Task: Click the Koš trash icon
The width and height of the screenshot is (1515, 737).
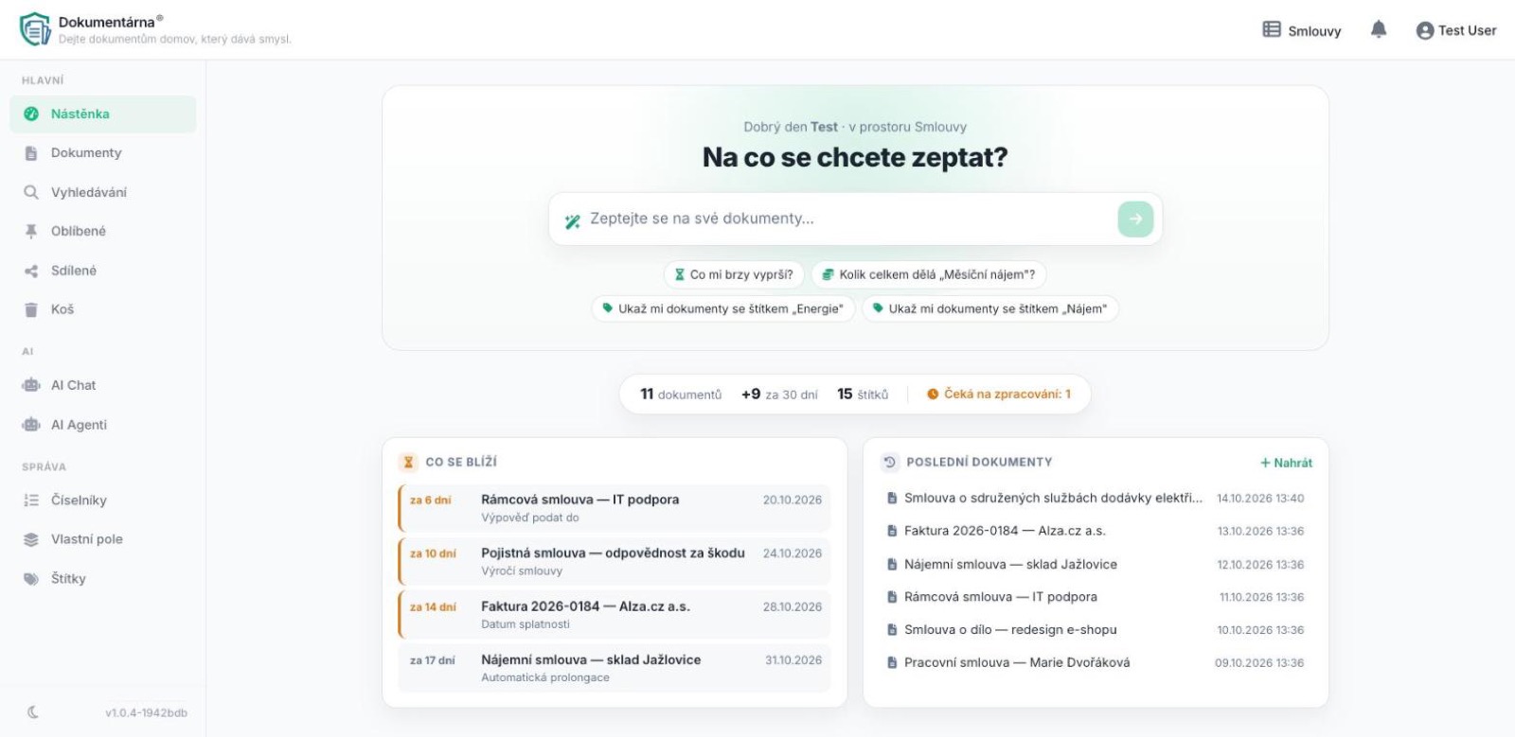Action: [31, 309]
